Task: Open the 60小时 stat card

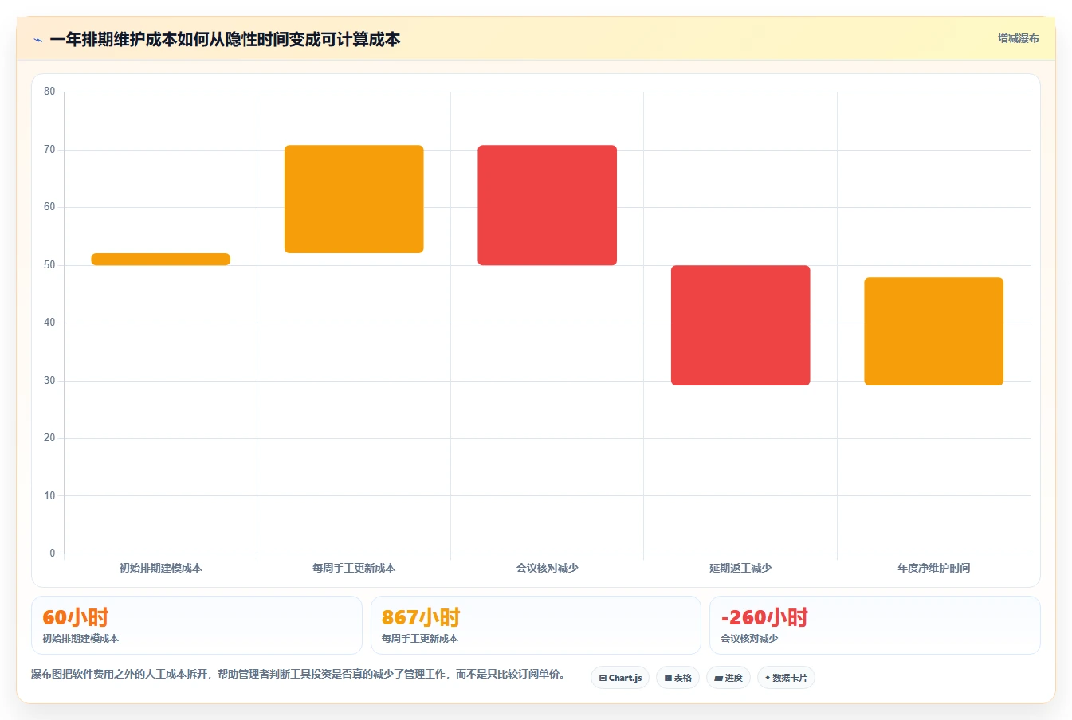Action: [197, 625]
